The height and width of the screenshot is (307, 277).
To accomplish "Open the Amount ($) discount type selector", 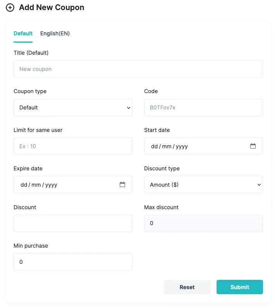I will click(203, 185).
